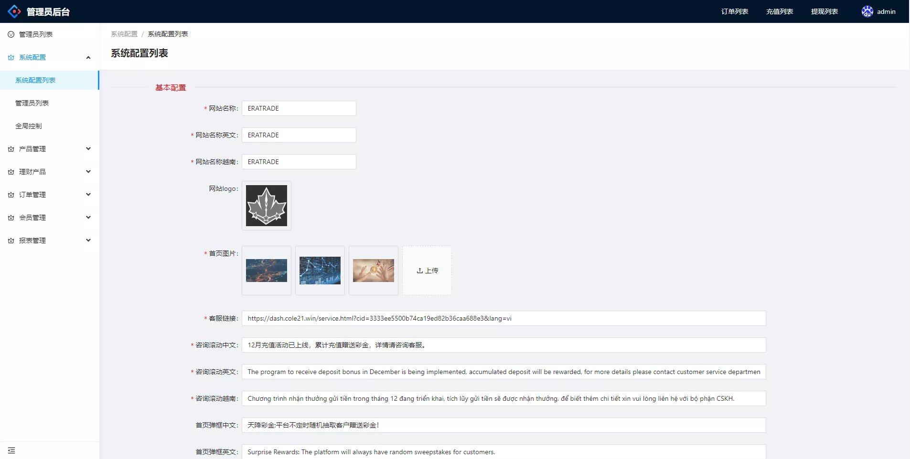The image size is (910, 459).
Task: Open 充值列表 in the top bar
Action: [x=780, y=11]
